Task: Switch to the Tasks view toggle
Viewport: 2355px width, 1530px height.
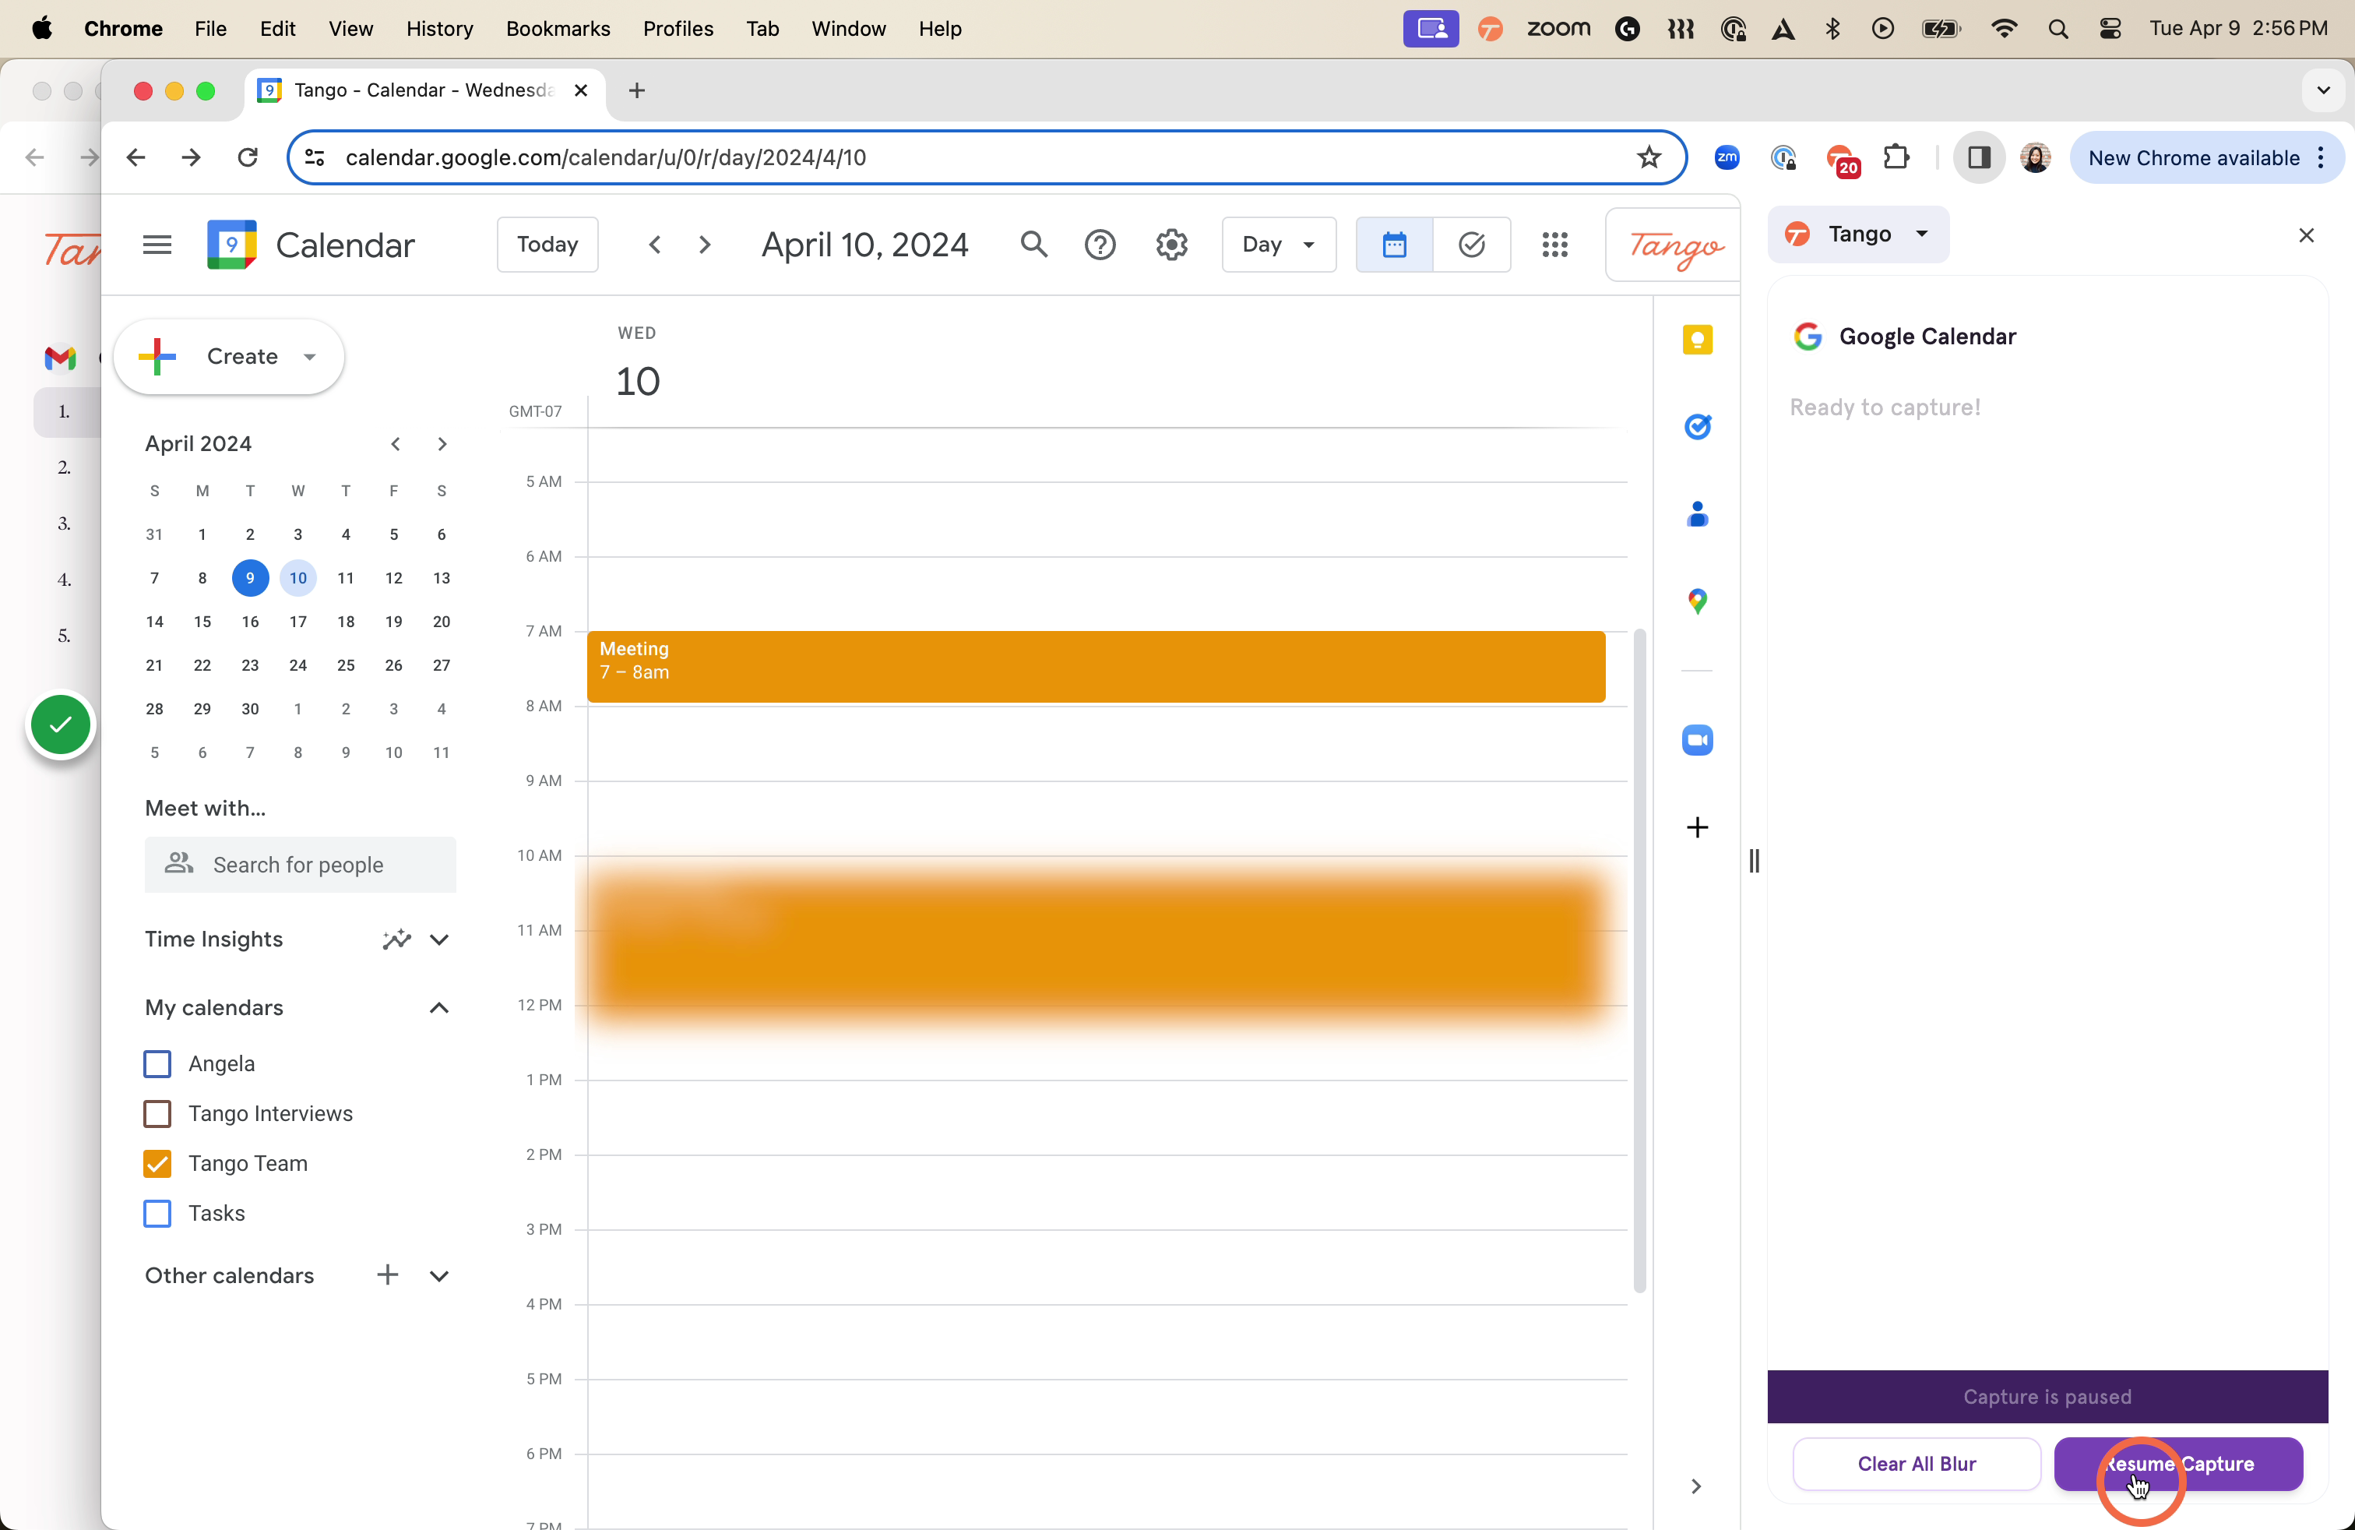Action: 1471,245
